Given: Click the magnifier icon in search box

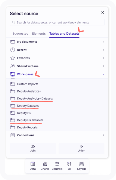Looking at the screenshot, I should 14,22.
